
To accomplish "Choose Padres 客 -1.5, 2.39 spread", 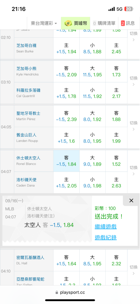I will (x=66, y=116).
